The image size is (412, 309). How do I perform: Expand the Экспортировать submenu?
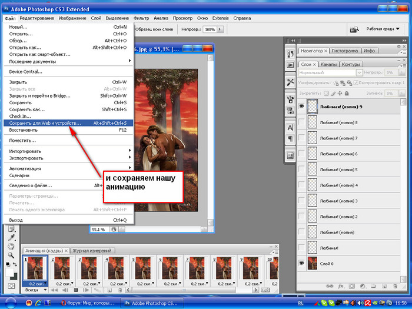[69, 158]
